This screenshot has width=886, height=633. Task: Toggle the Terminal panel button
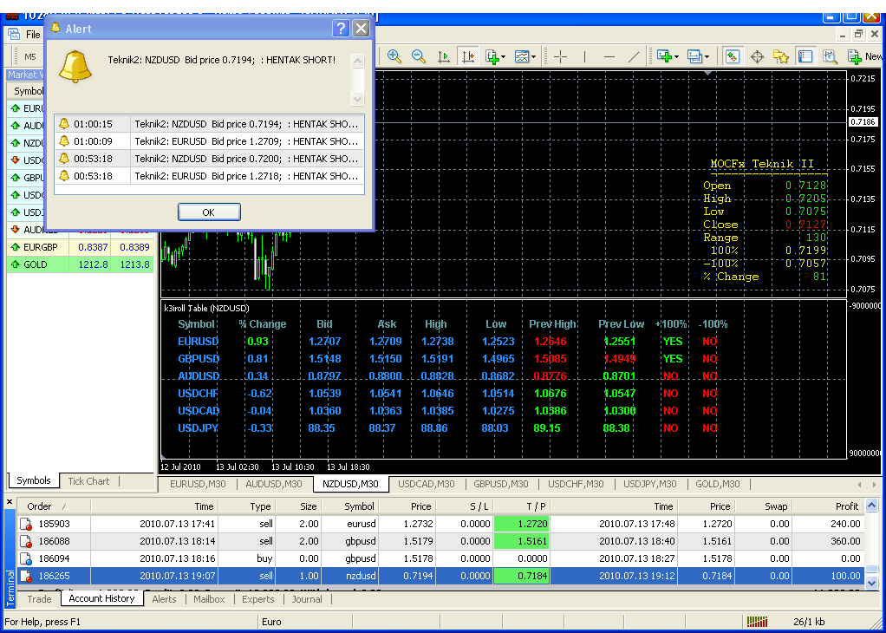click(x=805, y=56)
